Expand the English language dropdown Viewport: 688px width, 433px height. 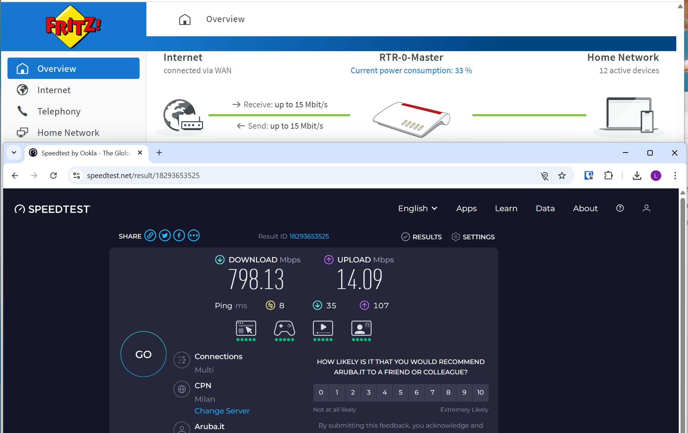(417, 209)
